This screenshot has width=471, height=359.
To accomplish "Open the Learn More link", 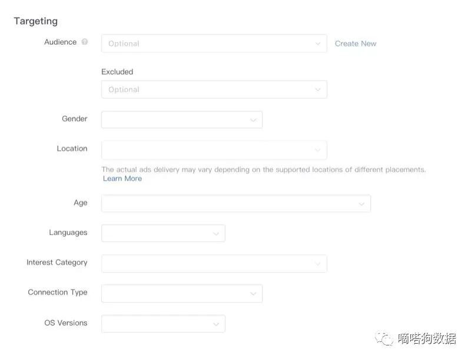I will pyautogui.click(x=122, y=178).
